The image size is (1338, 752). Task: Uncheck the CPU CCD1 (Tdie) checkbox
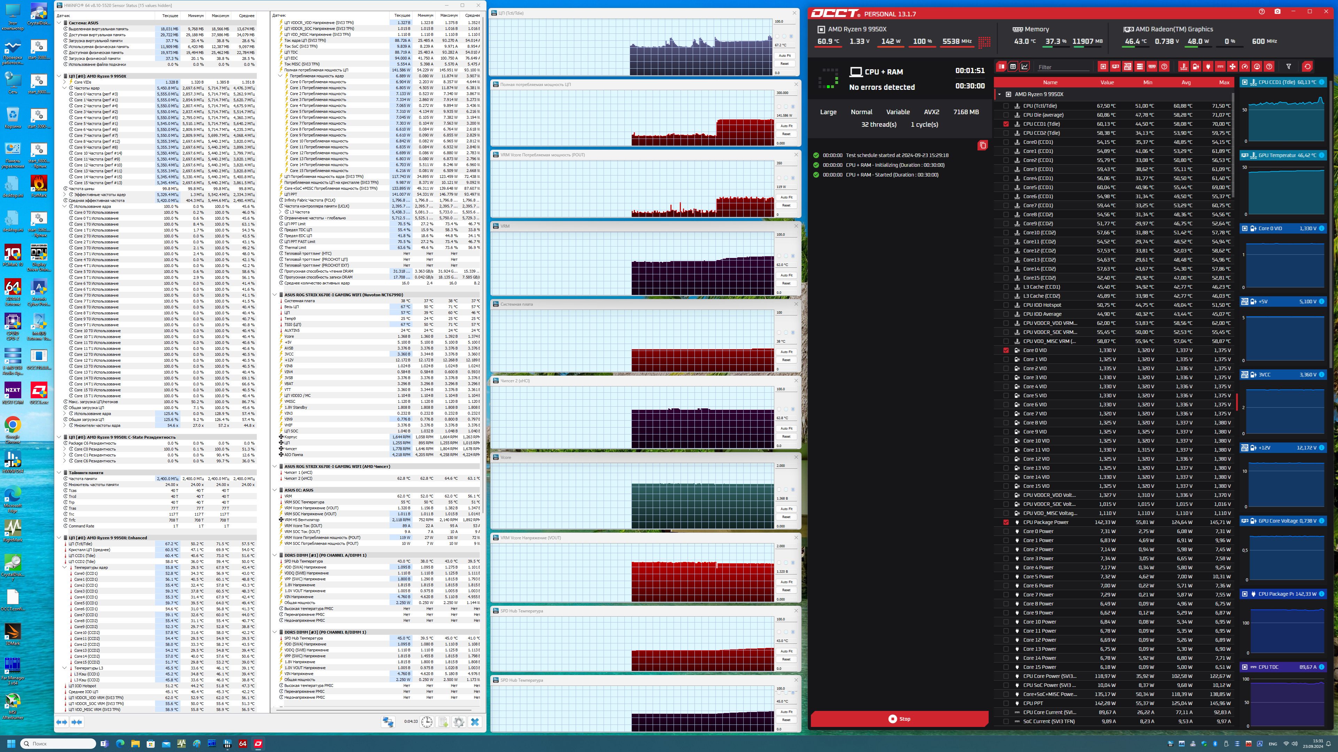(1006, 124)
